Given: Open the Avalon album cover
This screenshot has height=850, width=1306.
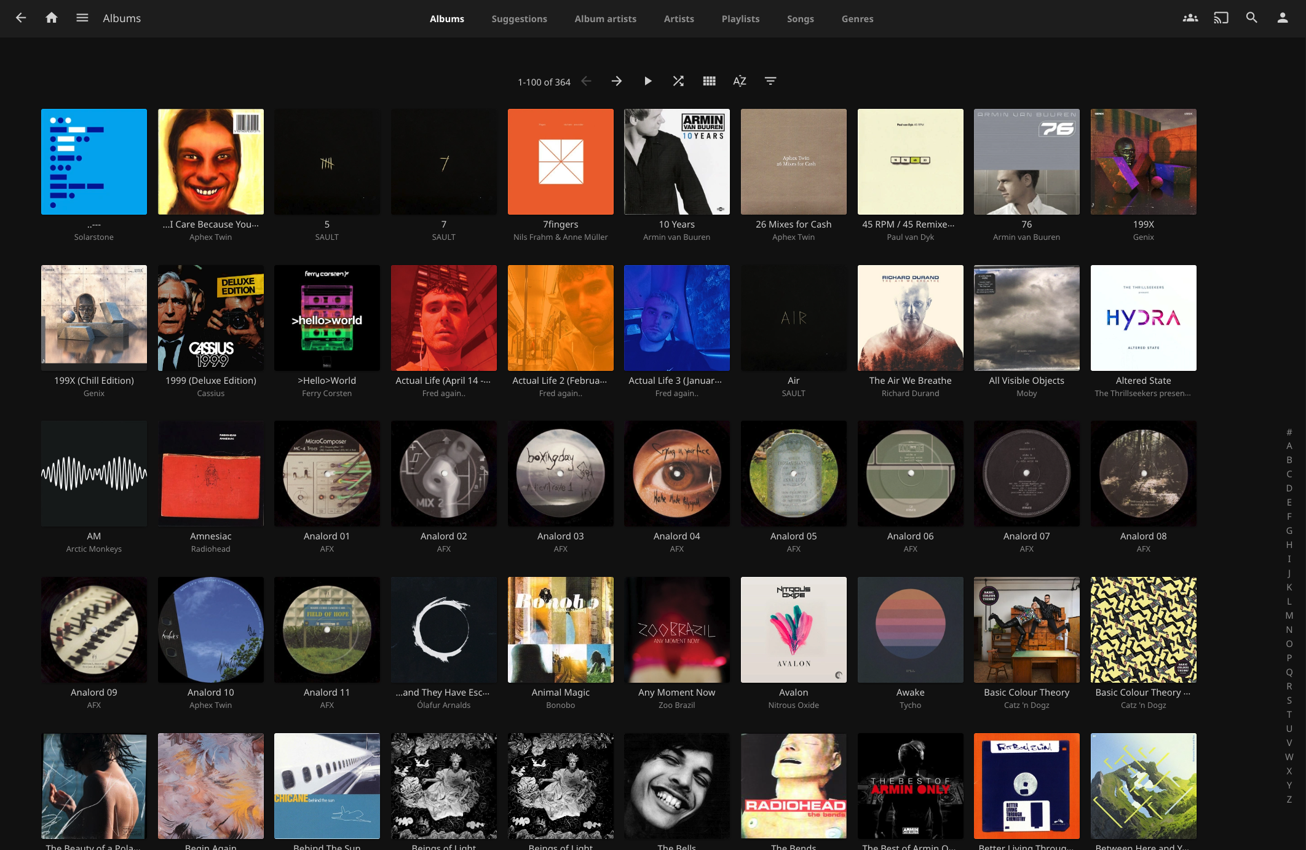Looking at the screenshot, I should 794,630.
